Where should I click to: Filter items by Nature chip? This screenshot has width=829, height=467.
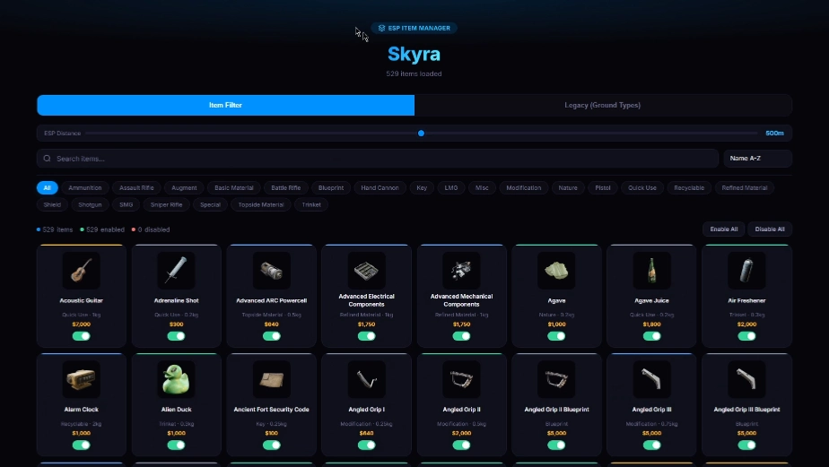(x=568, y=187)
